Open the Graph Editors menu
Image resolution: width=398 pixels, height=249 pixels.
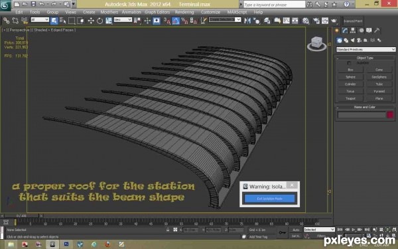pos(157,12)
